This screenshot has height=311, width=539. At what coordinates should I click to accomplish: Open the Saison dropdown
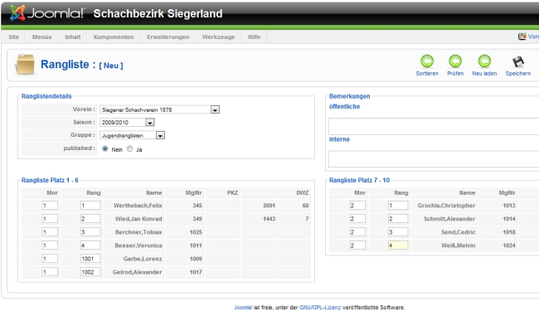point(127,123)
